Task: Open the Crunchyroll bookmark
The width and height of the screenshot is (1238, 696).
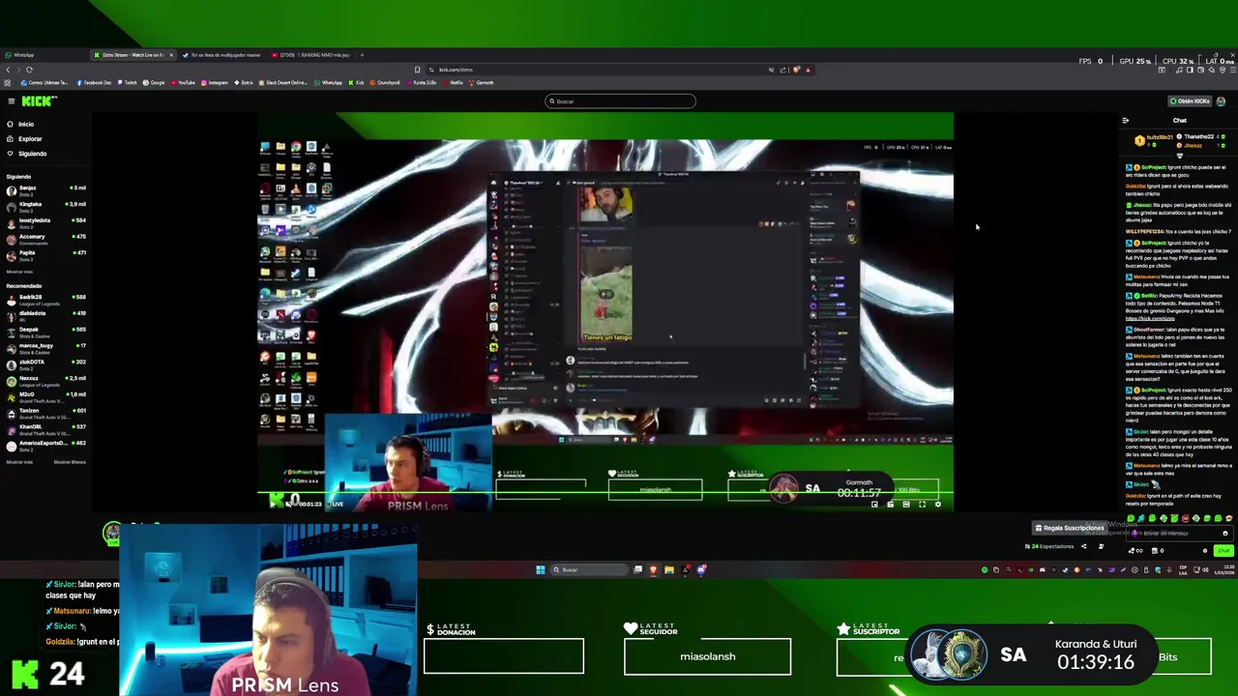Action: coord(385,82)
